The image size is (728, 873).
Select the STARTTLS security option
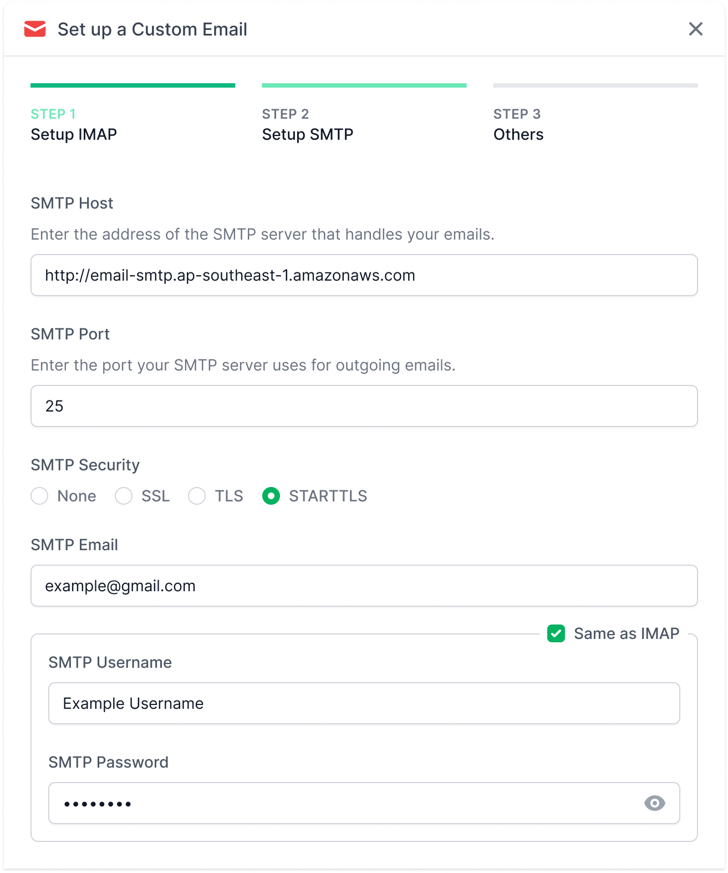pyautogui.click(x=271, y=496)
